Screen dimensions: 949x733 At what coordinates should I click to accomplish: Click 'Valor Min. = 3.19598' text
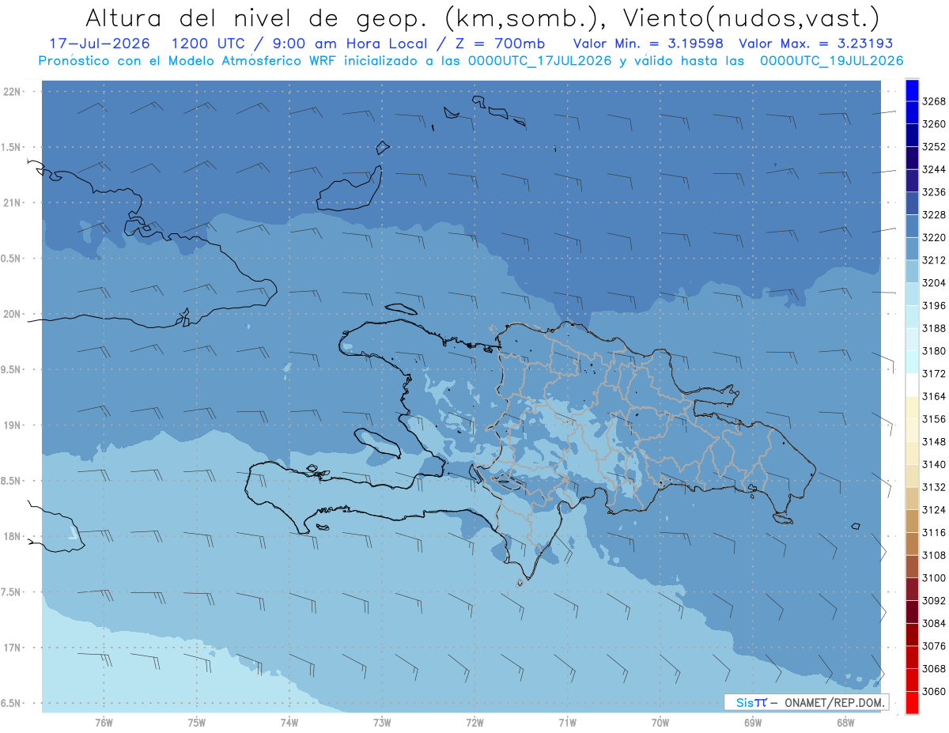pos(648,43)
